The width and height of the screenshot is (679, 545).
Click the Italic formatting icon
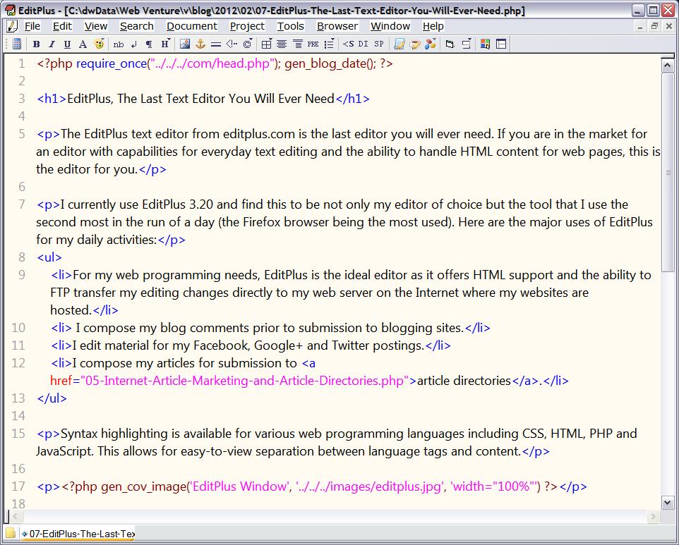[52, 44]
